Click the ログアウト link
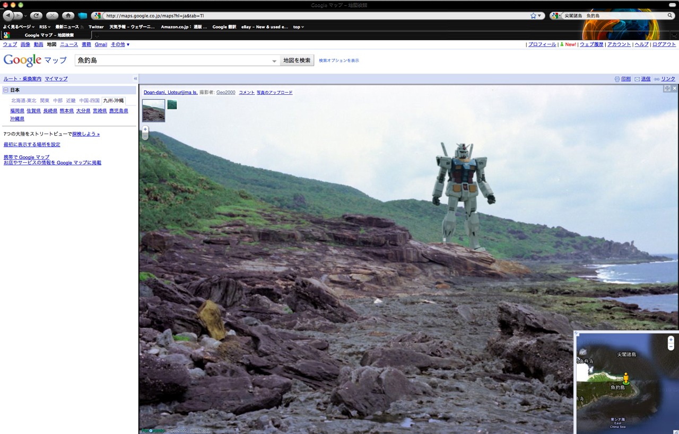 pos(664,45)
